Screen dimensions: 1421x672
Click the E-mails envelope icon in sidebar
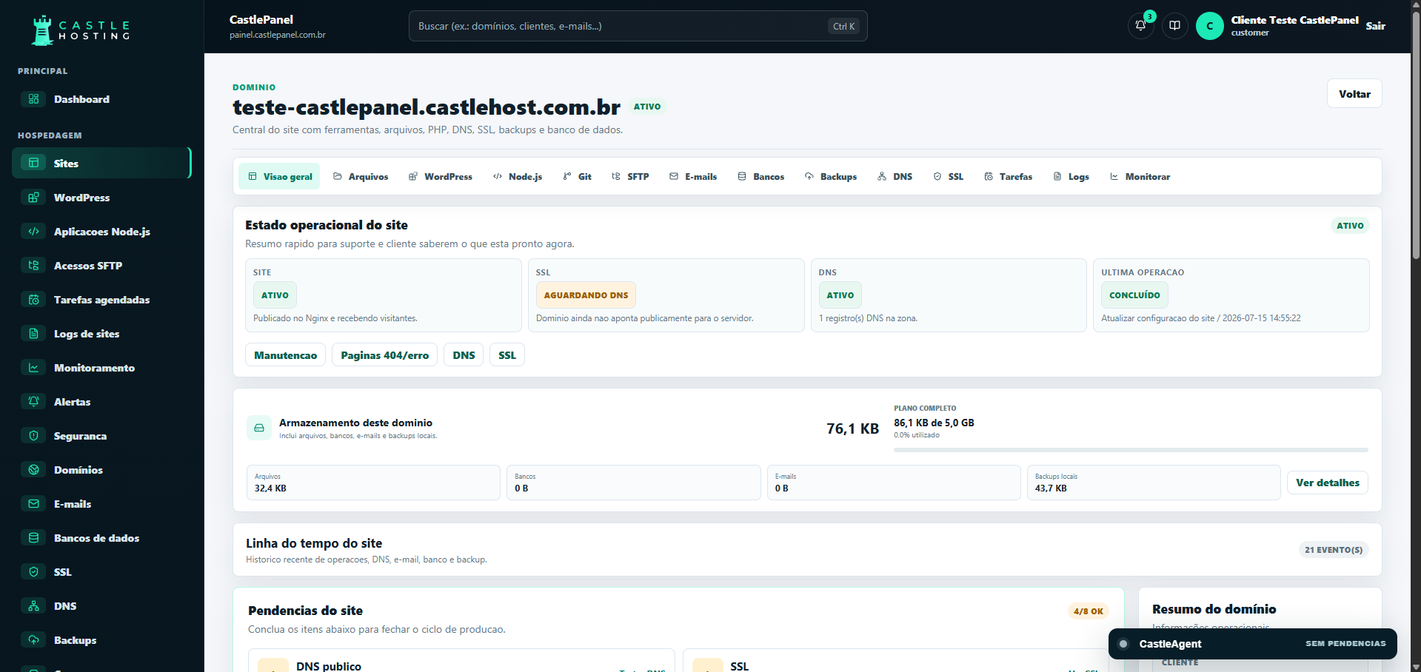[33, 504]
